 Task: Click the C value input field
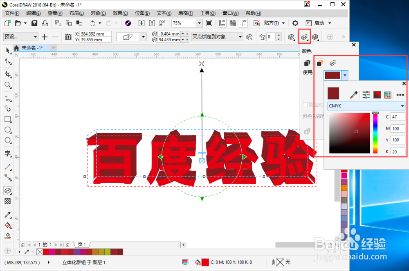pos(398,117)
